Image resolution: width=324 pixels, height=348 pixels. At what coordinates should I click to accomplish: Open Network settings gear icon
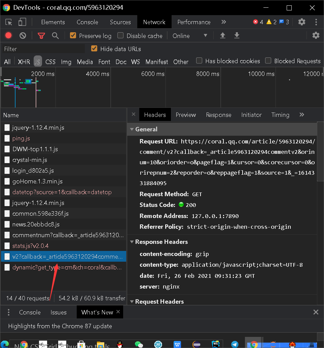[x=316, y=35]
